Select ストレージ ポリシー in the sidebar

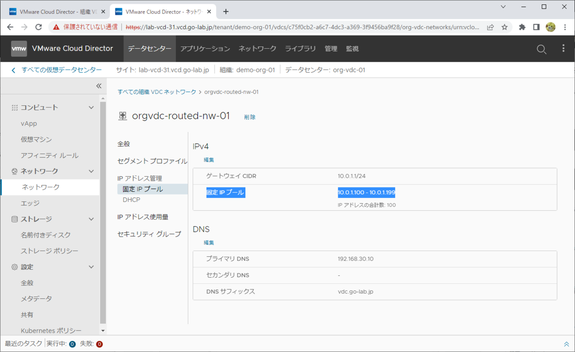[50, 251]
